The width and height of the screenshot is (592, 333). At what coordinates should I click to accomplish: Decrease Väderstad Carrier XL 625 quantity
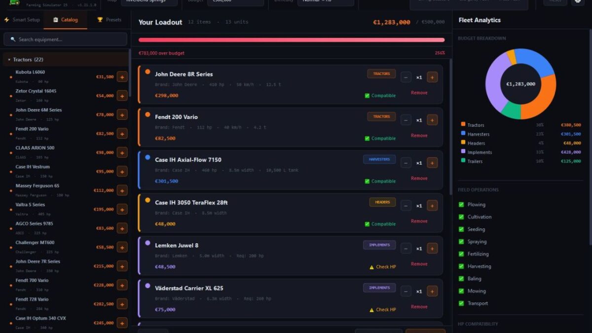tap(406, 292)
